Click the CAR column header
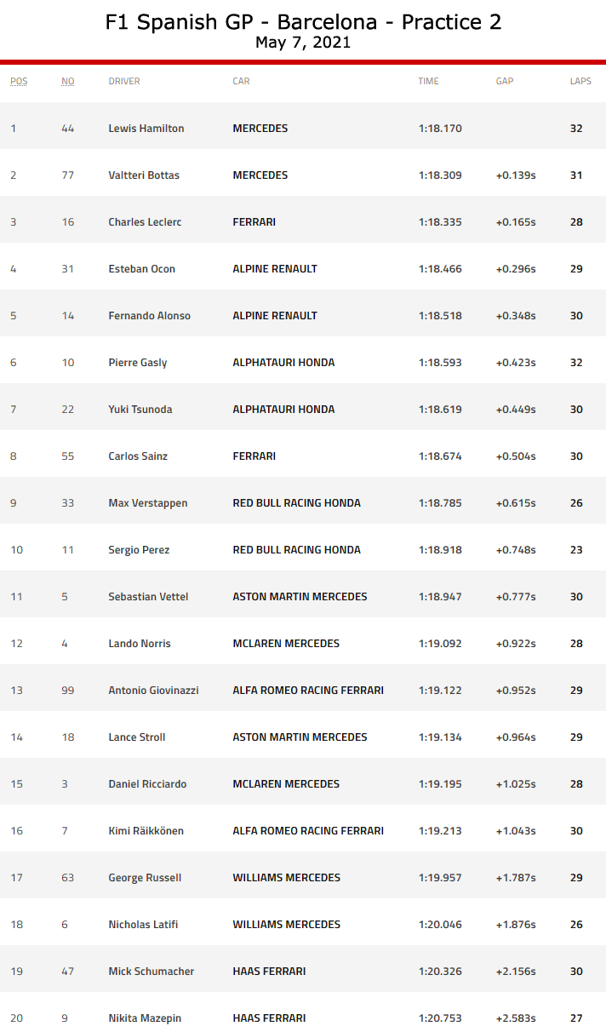 (x=241, y=82)
